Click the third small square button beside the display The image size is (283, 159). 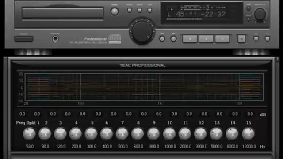pos(149,10)
